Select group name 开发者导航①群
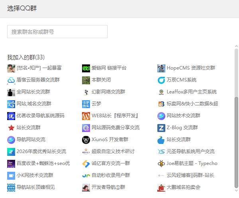The image size is (239, 198). [108, 187]
